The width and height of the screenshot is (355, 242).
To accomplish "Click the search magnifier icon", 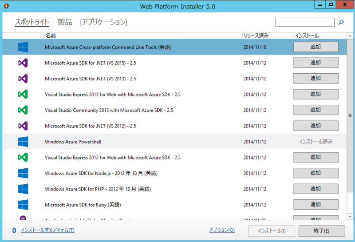I will pyautogui.click(x=341, y=22).
